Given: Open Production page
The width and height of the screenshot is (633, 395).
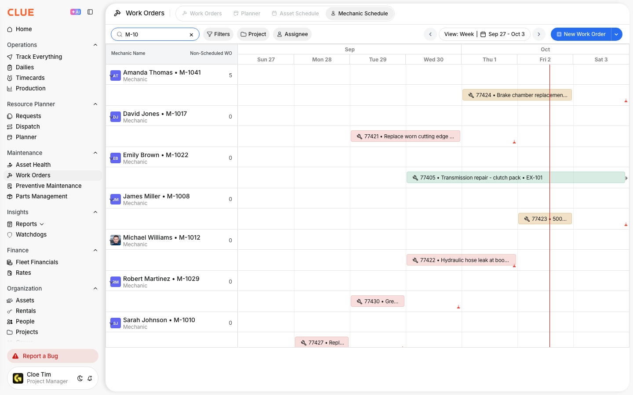Looking at the screenshot, I should (30, 88).
